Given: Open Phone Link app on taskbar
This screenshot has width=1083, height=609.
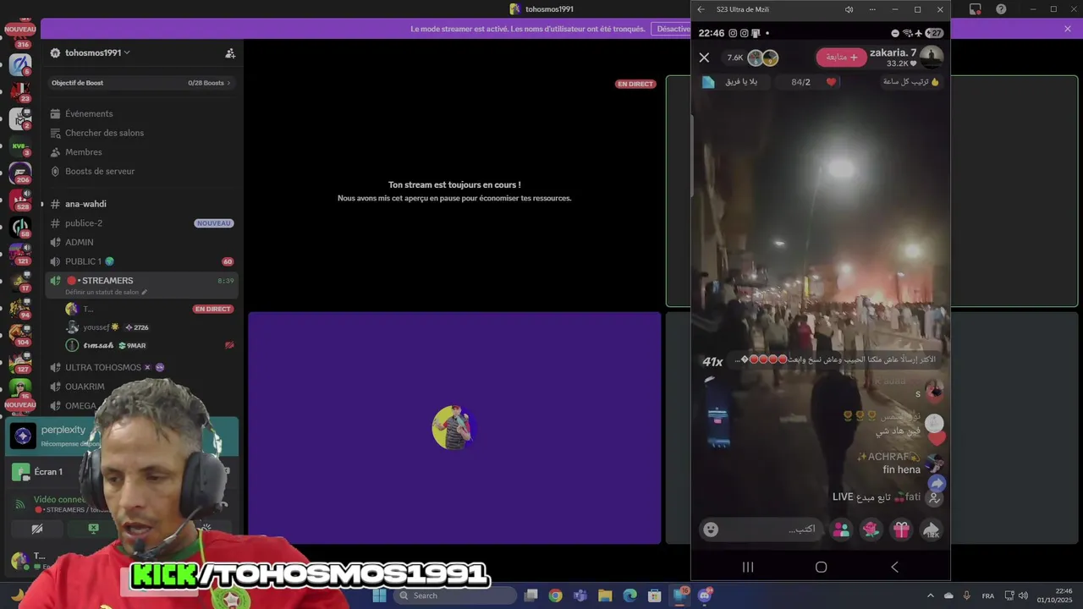Looking at the screenshot, I should [x=680, y=595].
